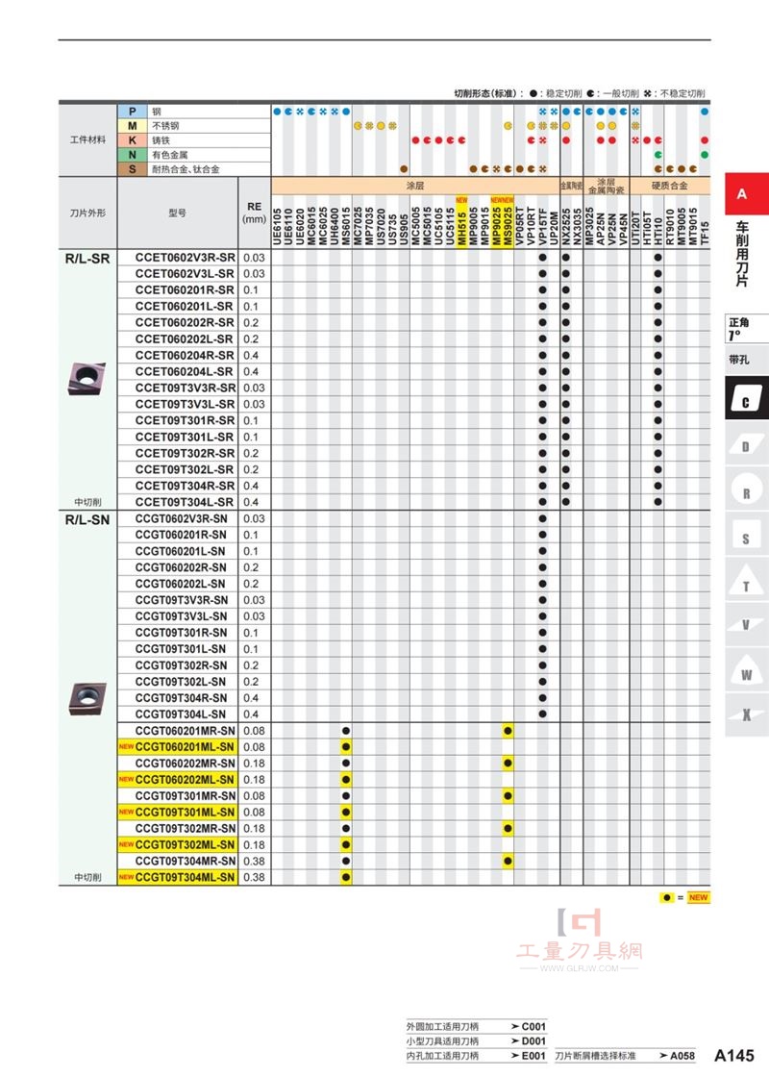
Task: Follow the '小型刀具适用刀柄 D001' reference
Action: [x=476, y=1040]
